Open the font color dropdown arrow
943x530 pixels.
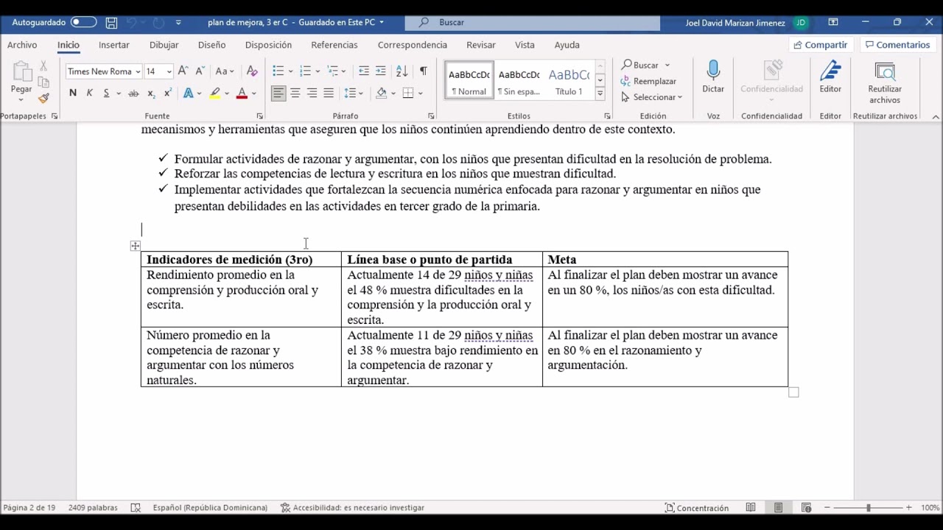[x=253, y=93]
